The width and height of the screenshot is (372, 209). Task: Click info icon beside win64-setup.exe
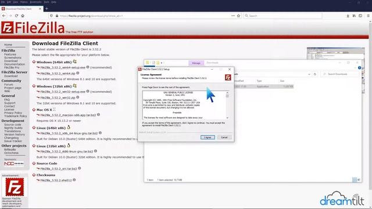[88, 67]
